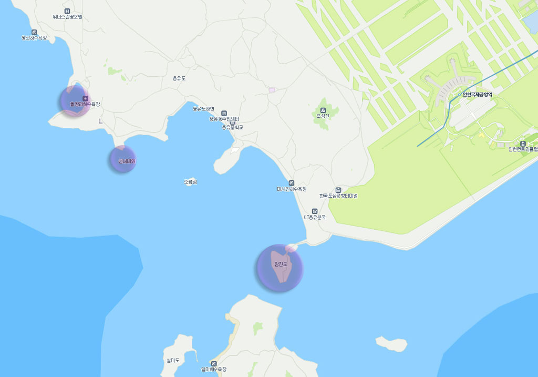This screenshot has width=538, height=377.
Task: Click the 위너스관광호텔 hotel icon
Action: pos(67,12)
